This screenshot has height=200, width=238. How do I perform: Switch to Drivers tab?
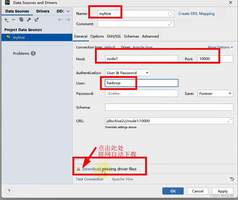(x=43, y=11)
